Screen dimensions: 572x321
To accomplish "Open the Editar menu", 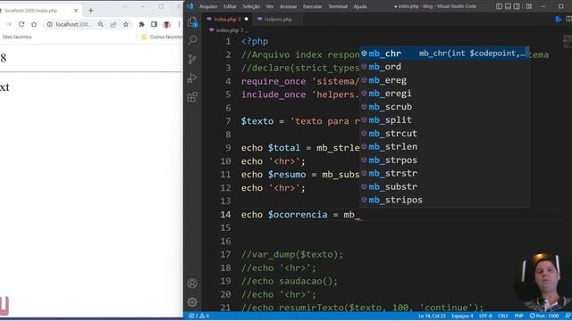I will pos(230,6).
